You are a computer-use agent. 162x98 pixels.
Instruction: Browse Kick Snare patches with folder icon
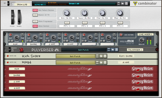coord(101,56)
